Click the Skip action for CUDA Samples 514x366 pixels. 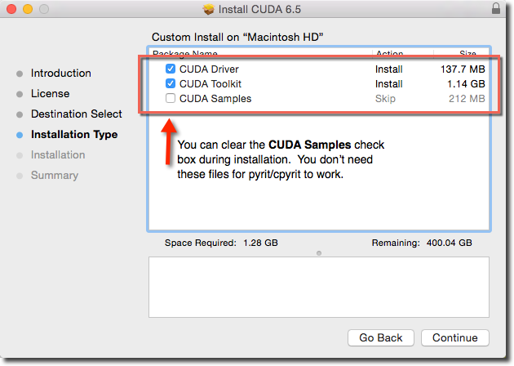click(385, 99)
